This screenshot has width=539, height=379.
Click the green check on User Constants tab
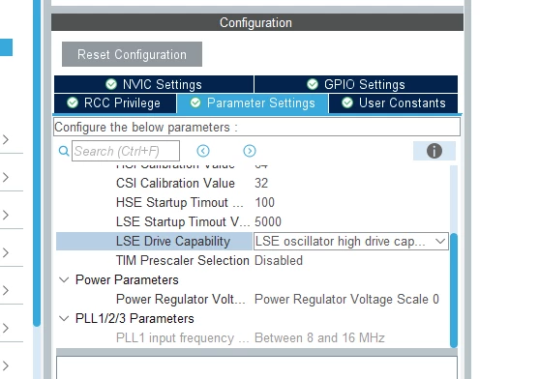point(347,102)
